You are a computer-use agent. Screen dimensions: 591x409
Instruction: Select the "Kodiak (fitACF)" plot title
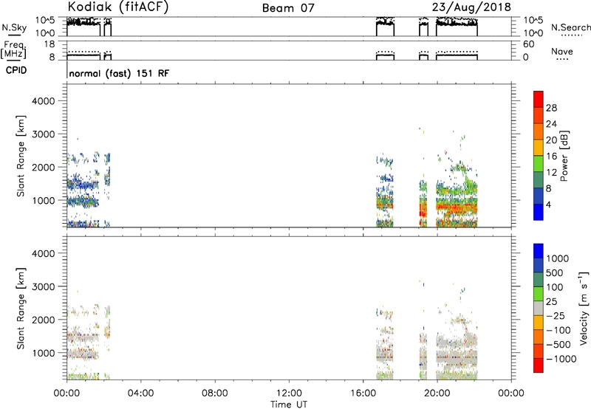[118, 7]
